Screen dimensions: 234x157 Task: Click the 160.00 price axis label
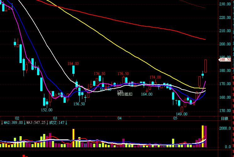225,97
